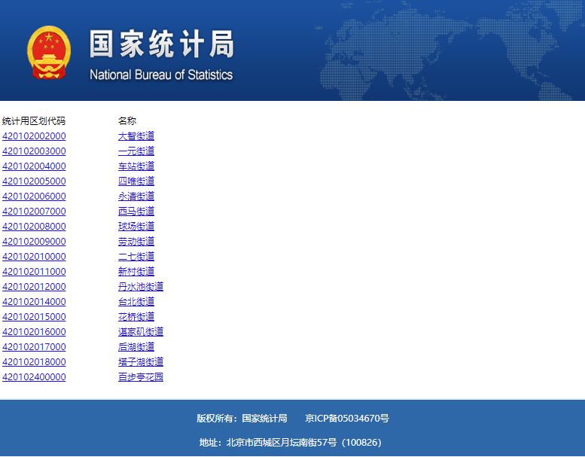Open the 二七街道 link

pyautogui.click(x=136, y=256)
